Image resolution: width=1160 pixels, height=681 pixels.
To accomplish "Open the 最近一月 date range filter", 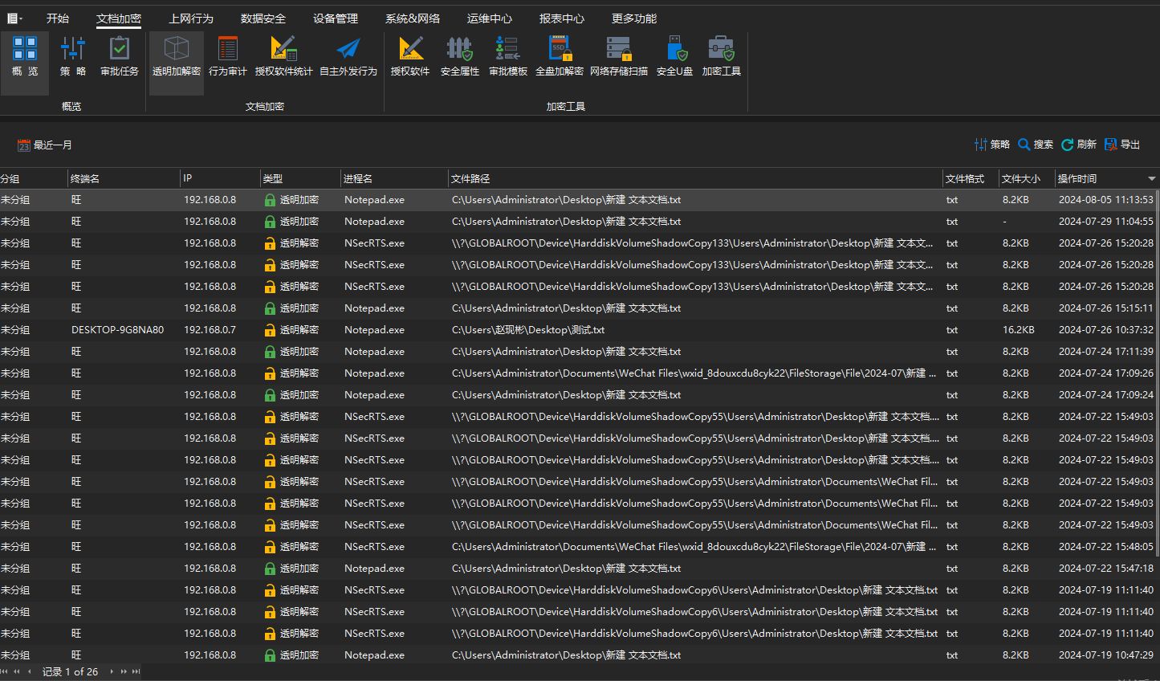I will [45, 145].
